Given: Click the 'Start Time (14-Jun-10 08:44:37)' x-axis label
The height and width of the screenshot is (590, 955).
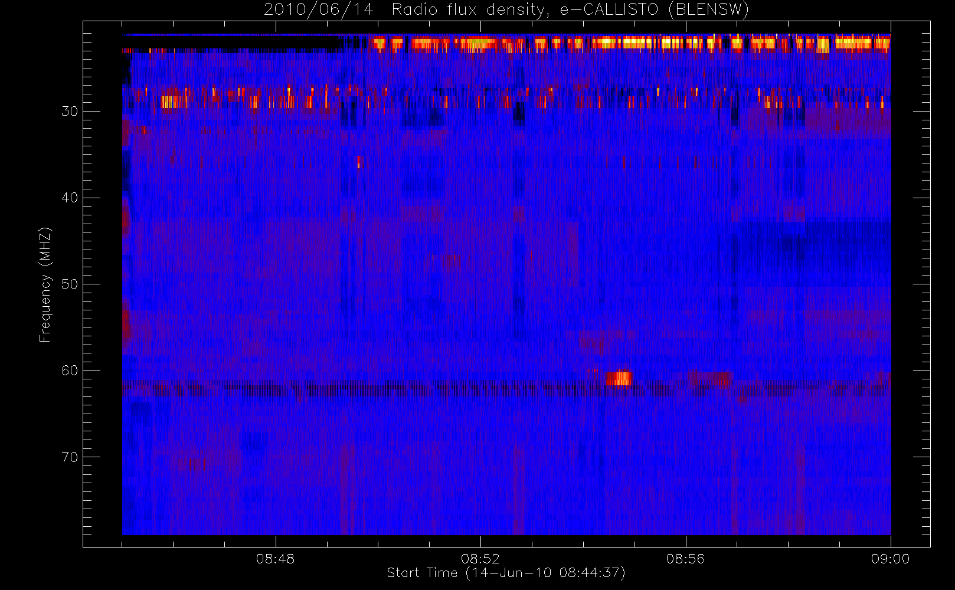Looking at the screenshot, I should click(506, 573).
